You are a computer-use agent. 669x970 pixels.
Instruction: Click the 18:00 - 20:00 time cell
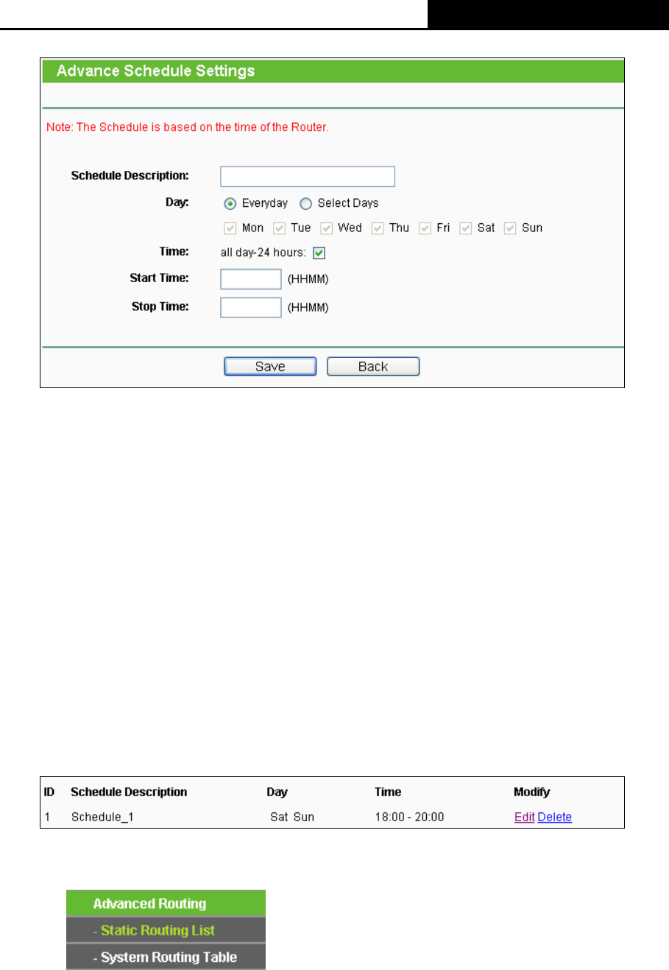409,817
